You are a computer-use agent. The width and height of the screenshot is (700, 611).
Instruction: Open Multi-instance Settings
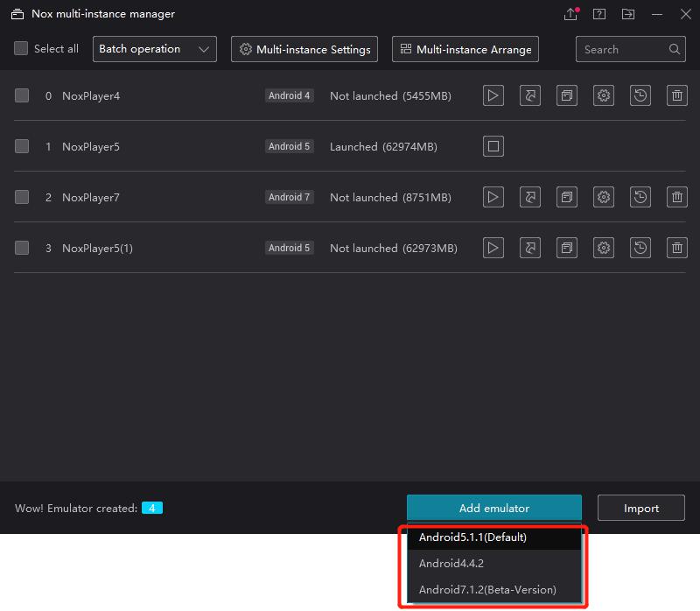304,49
